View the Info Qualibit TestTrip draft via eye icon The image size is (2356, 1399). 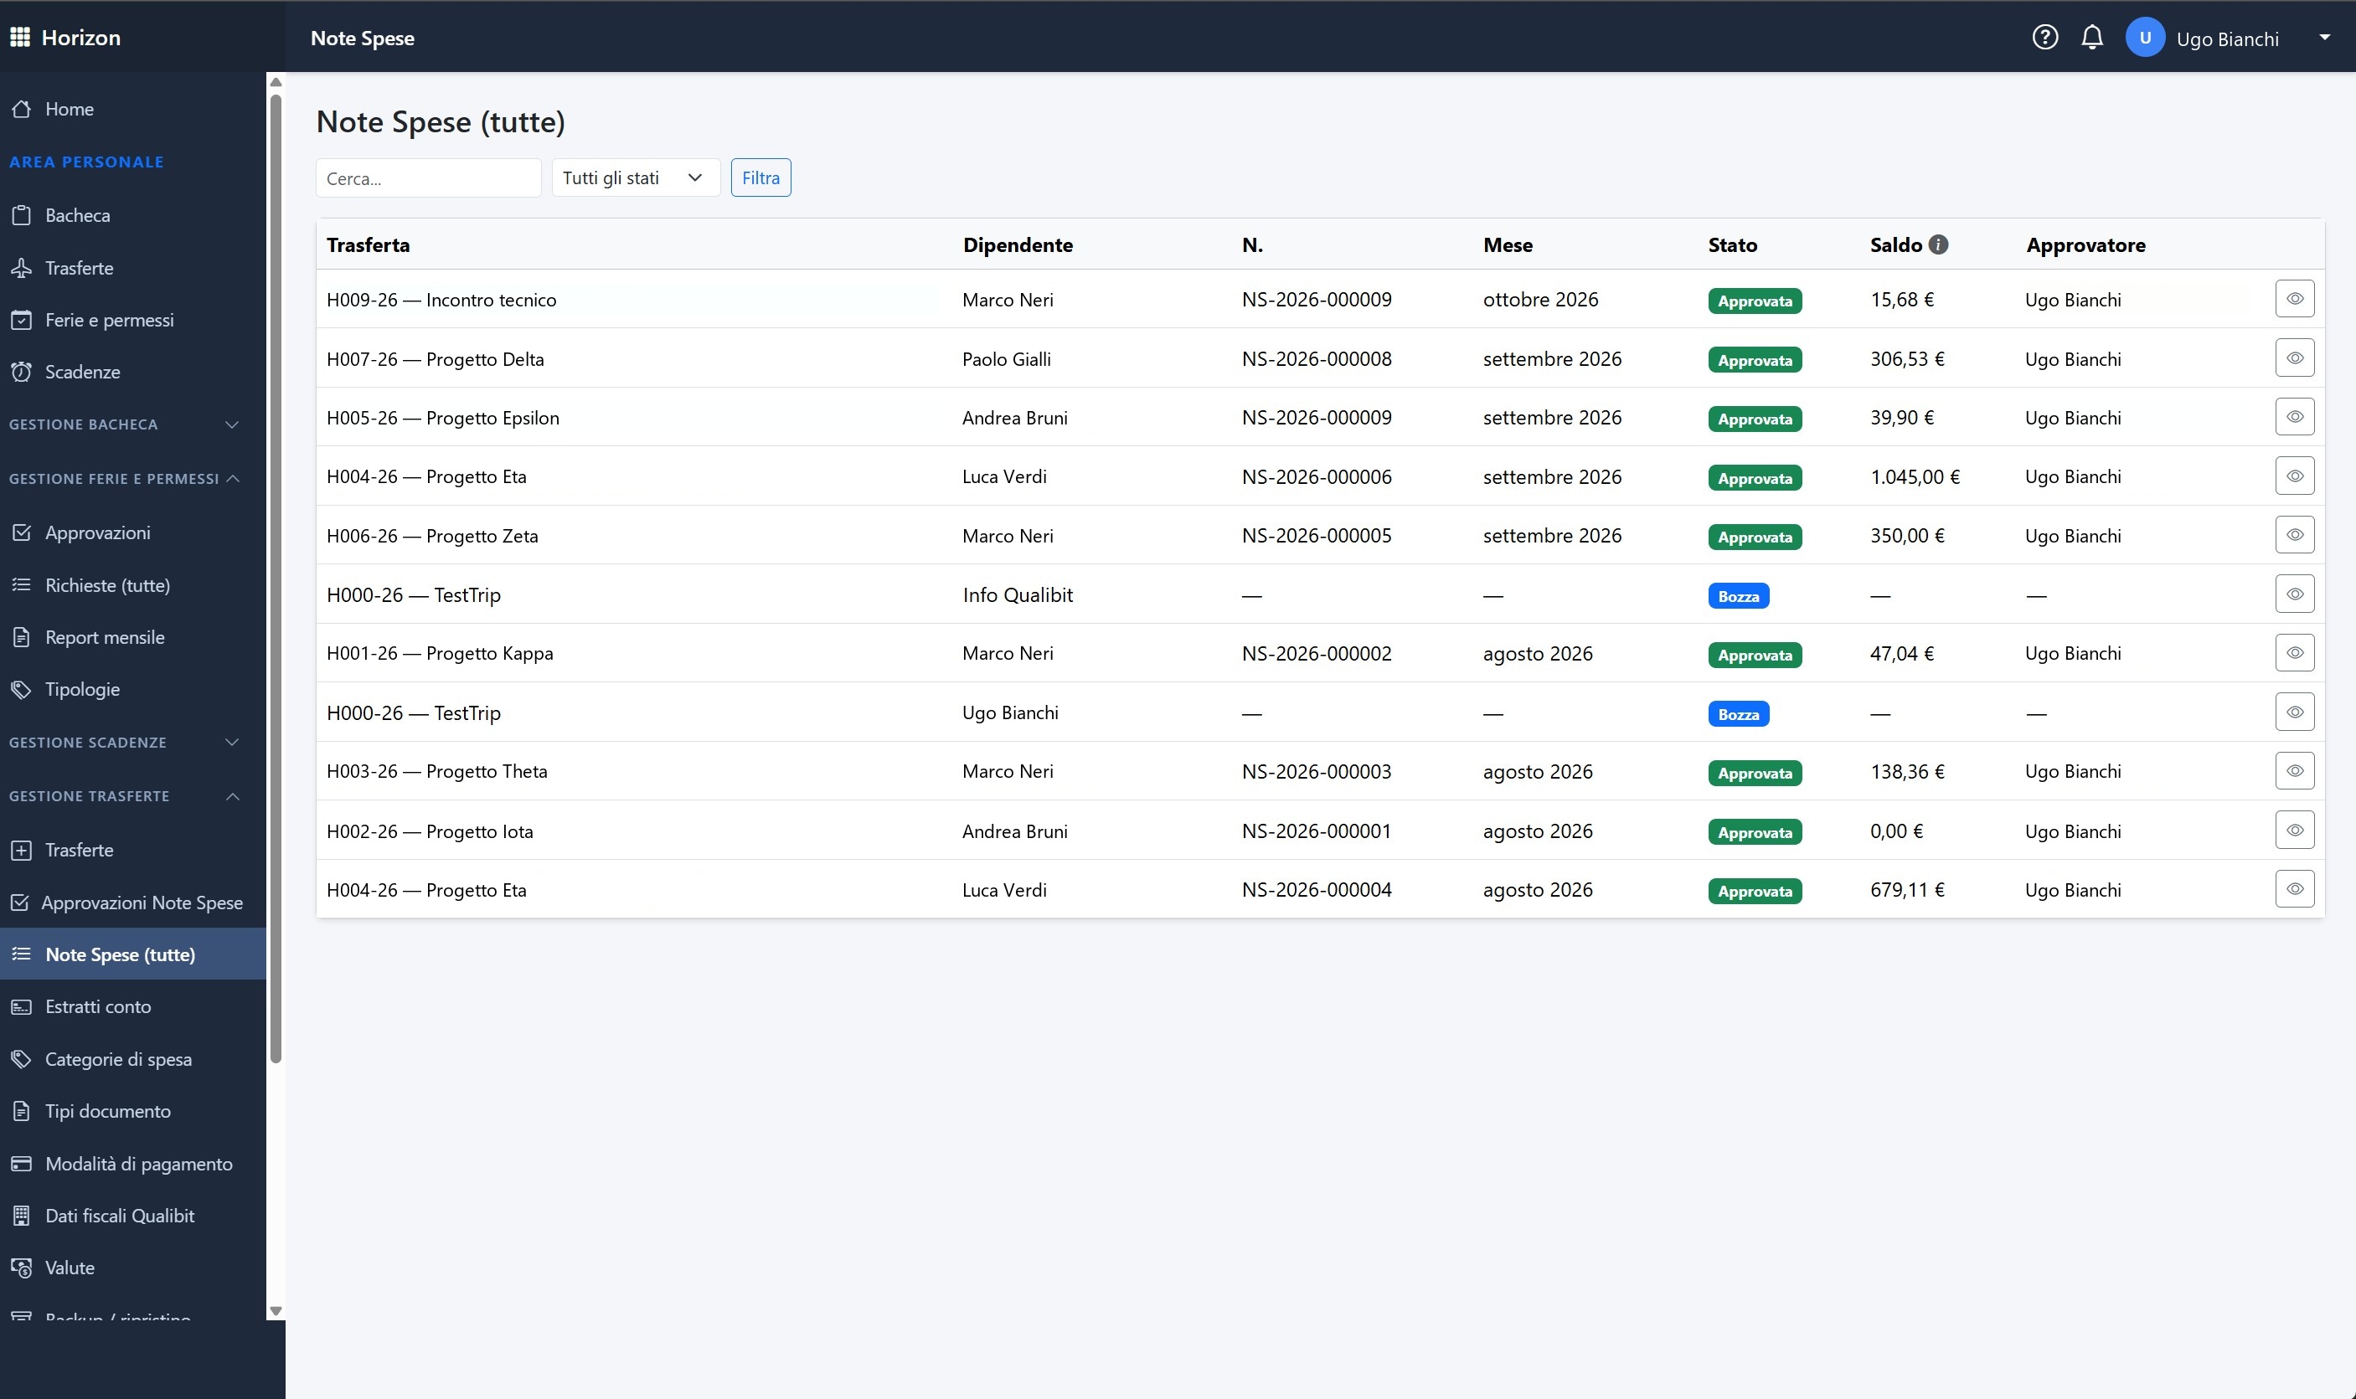pyautogui.click(x=2295, y=594)
